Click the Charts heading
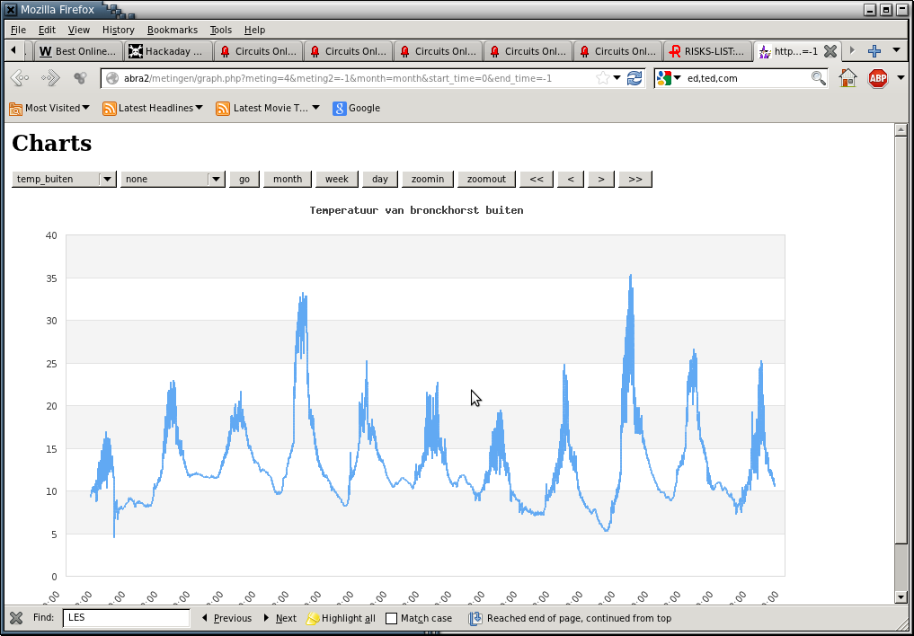914x636 pixels. [x=52, y=143]
